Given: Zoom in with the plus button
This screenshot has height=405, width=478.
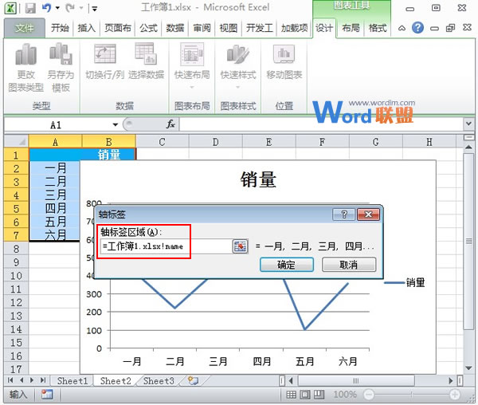Looking at the screenshot, I should [455, 395].
